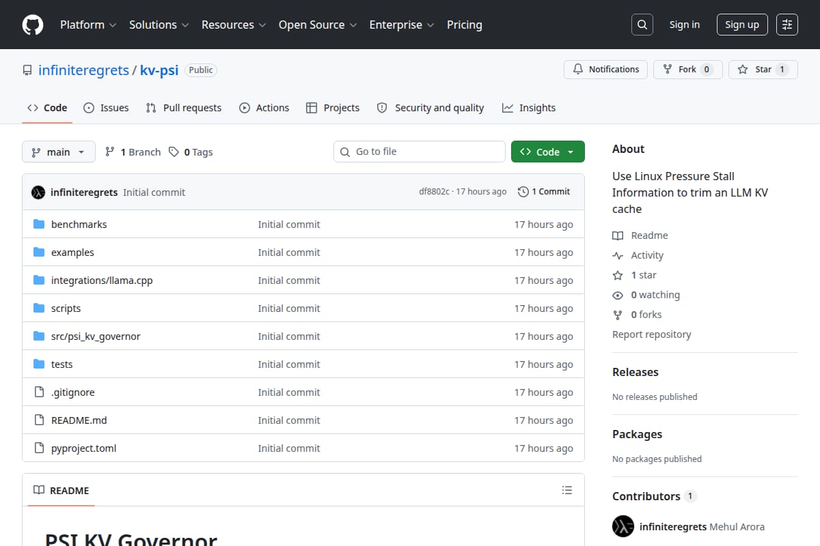The image size is (820, 546).
Task: Click the pyproject.toml file icon
Action: click(39, 448)
